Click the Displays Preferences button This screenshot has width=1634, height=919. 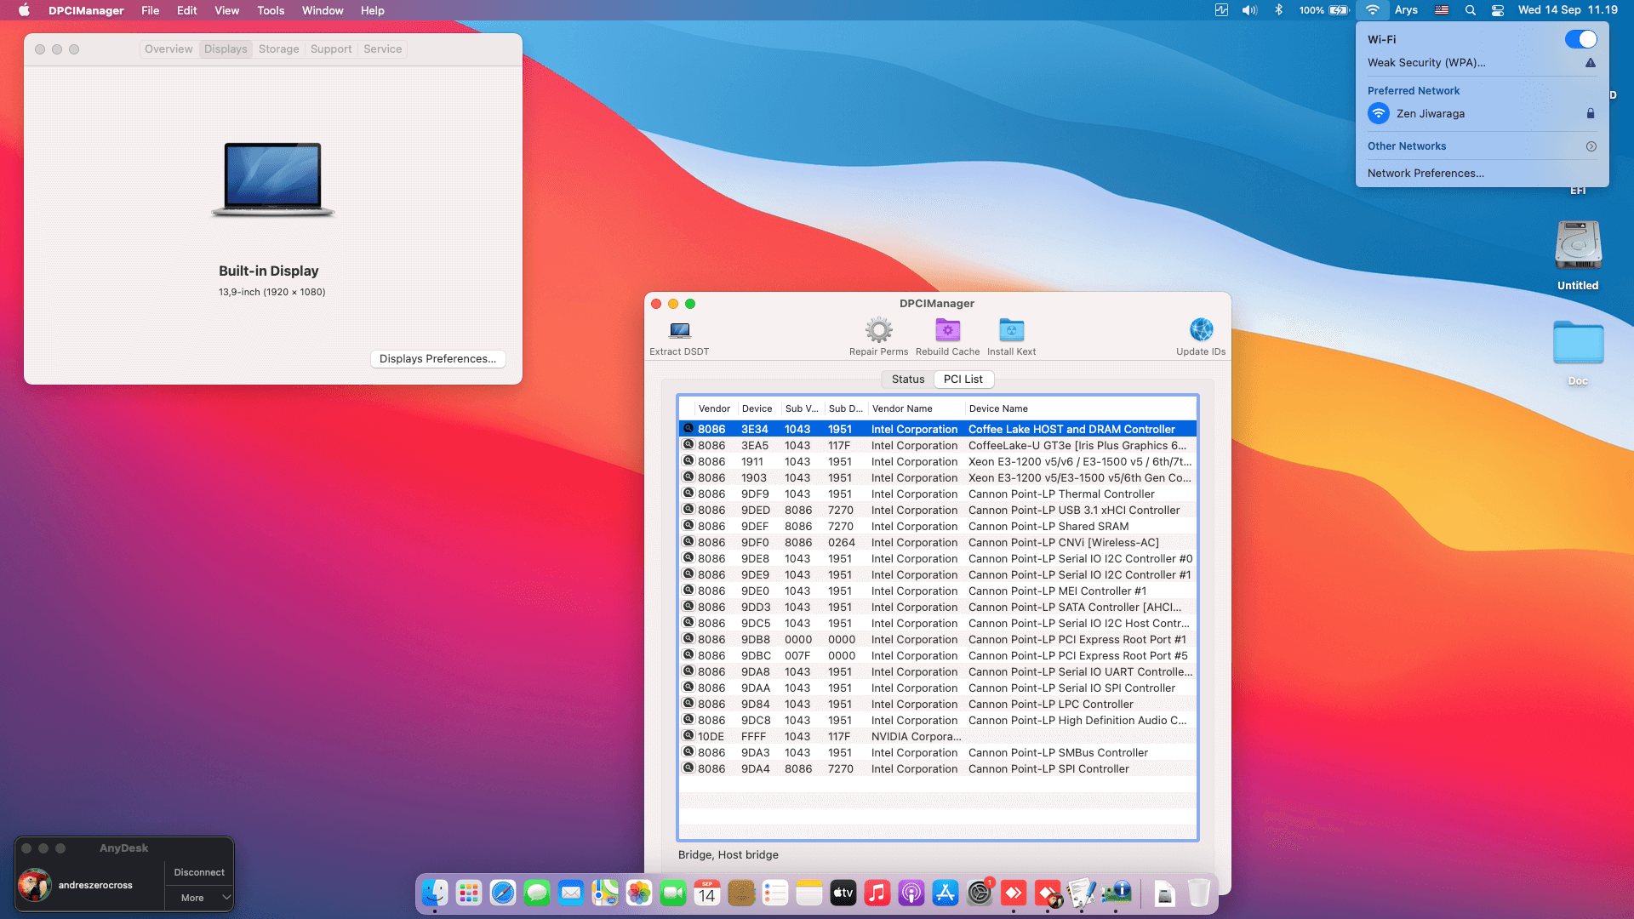[x=437, y=358]
